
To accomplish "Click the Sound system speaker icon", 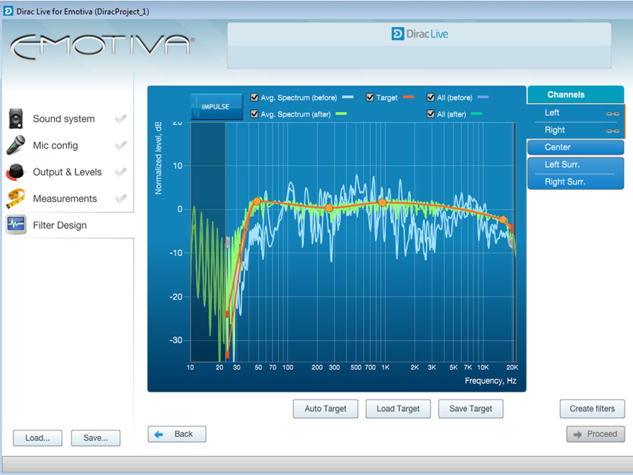I will (16, 118).
